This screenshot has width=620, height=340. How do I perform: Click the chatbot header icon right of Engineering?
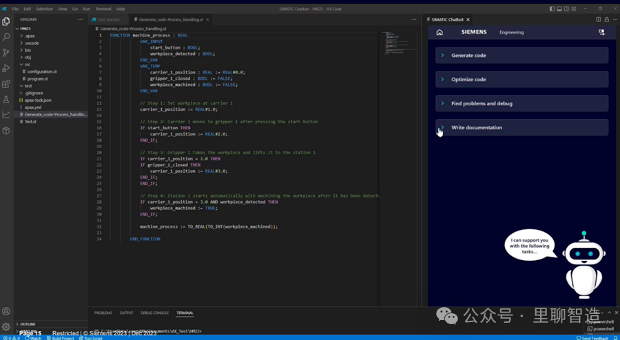click(x=601, y=32)
